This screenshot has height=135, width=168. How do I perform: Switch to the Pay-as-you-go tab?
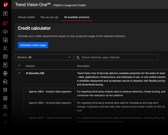tap(49, 17)
